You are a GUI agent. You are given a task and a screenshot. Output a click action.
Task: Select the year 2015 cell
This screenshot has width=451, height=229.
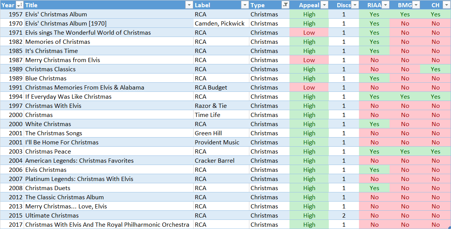12,216
